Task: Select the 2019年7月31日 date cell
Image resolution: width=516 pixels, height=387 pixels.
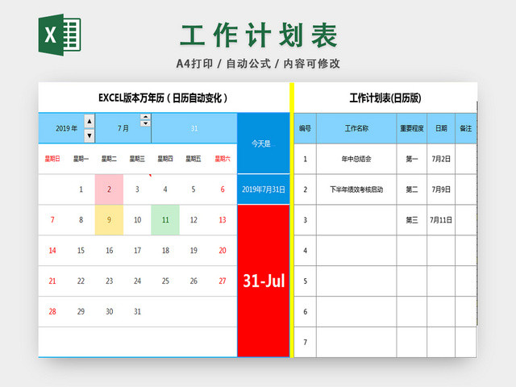Action: click(x=264, y=189)
